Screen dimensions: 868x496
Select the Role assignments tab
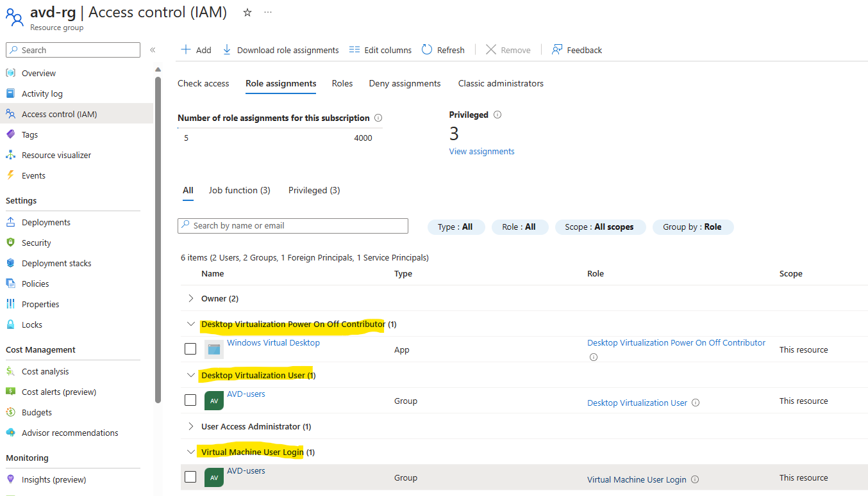[x=281, y=83]
